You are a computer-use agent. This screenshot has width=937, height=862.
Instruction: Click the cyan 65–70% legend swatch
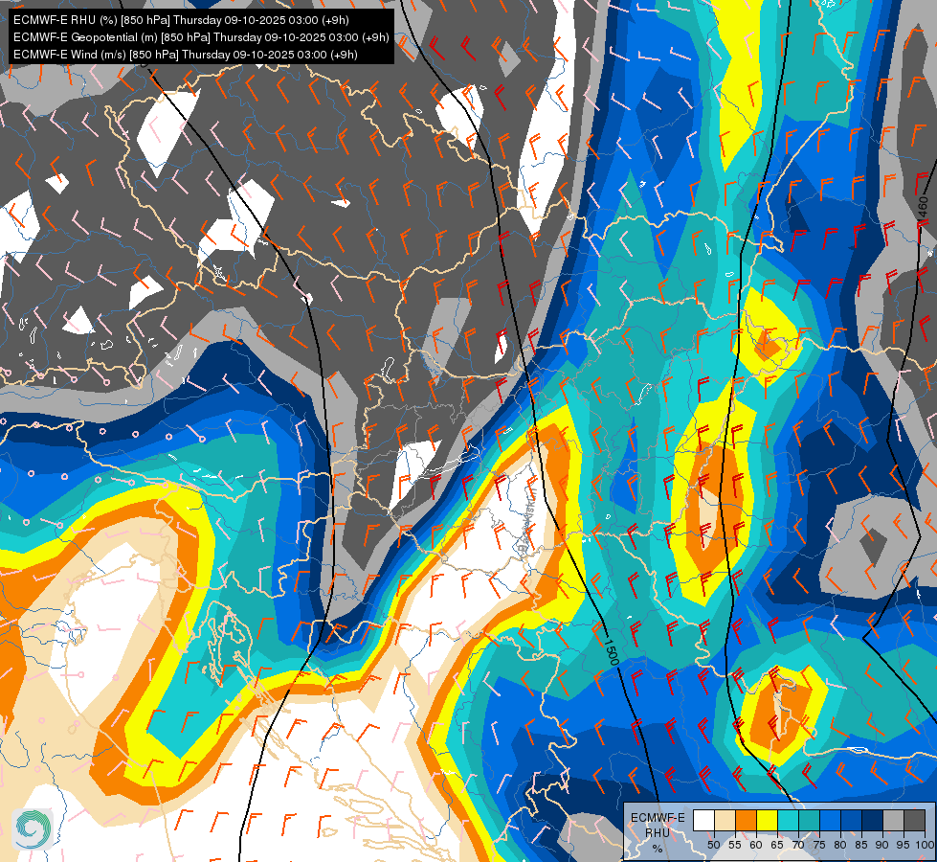(789, 820)
